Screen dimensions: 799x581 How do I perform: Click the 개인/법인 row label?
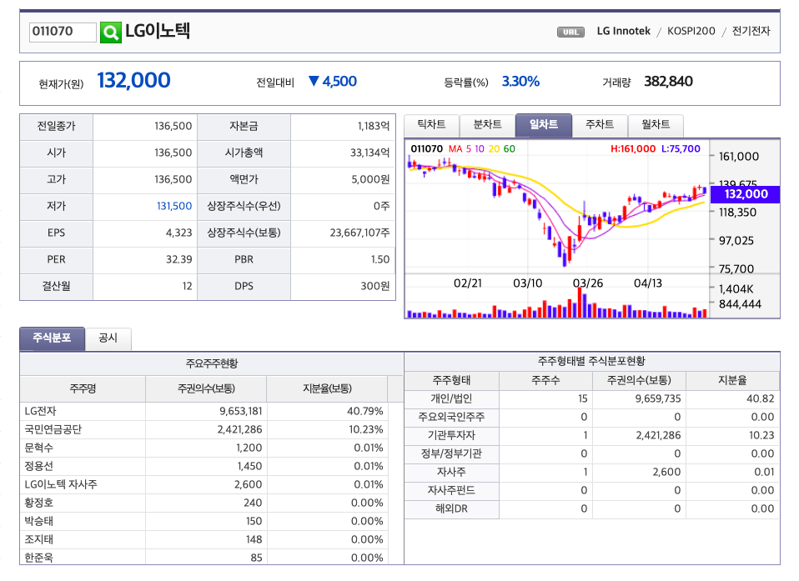coord(451,398)
